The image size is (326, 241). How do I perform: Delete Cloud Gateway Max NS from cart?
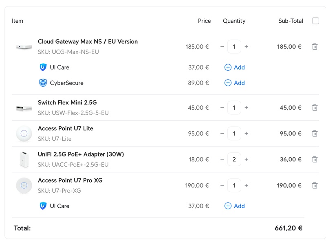(x=315, y=47)
